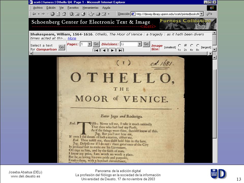Click the Print toolbar icon
This screenshot has height=183, width=244.
[98, 14]
